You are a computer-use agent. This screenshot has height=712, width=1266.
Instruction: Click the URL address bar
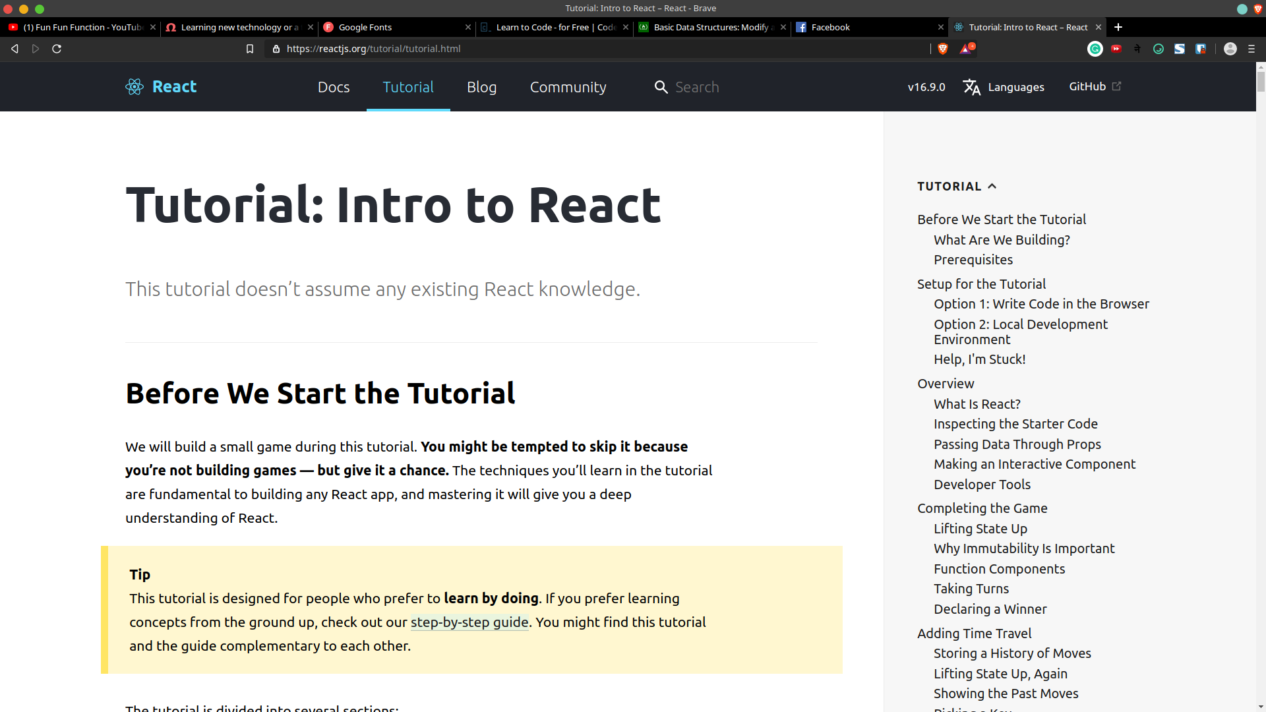point(597,49)
